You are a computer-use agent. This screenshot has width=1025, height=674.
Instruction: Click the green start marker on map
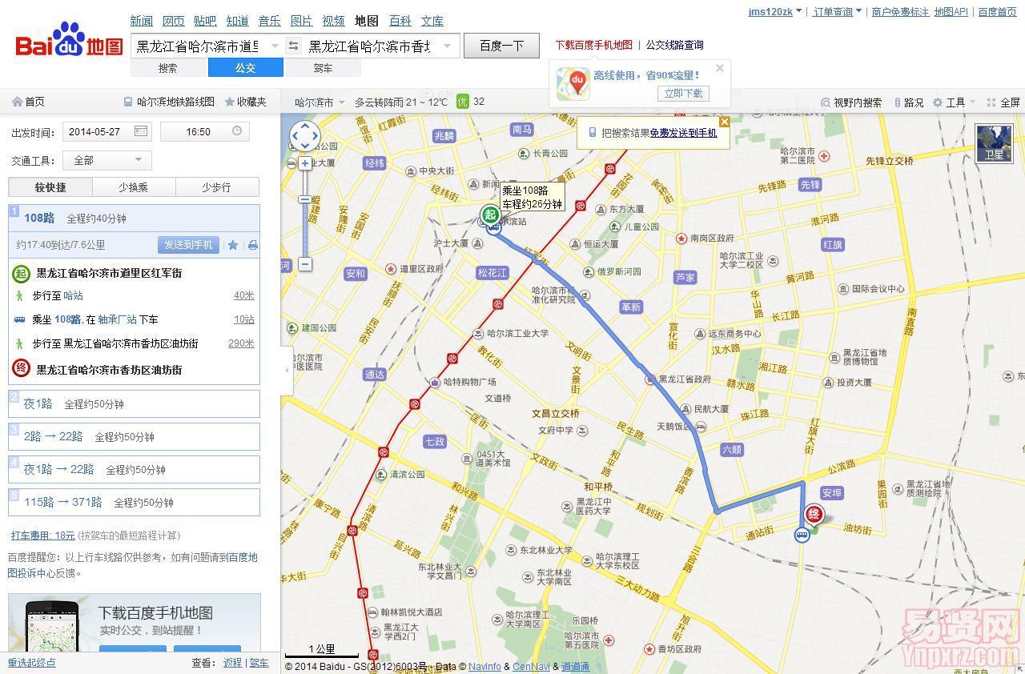[x=490, y=214]
